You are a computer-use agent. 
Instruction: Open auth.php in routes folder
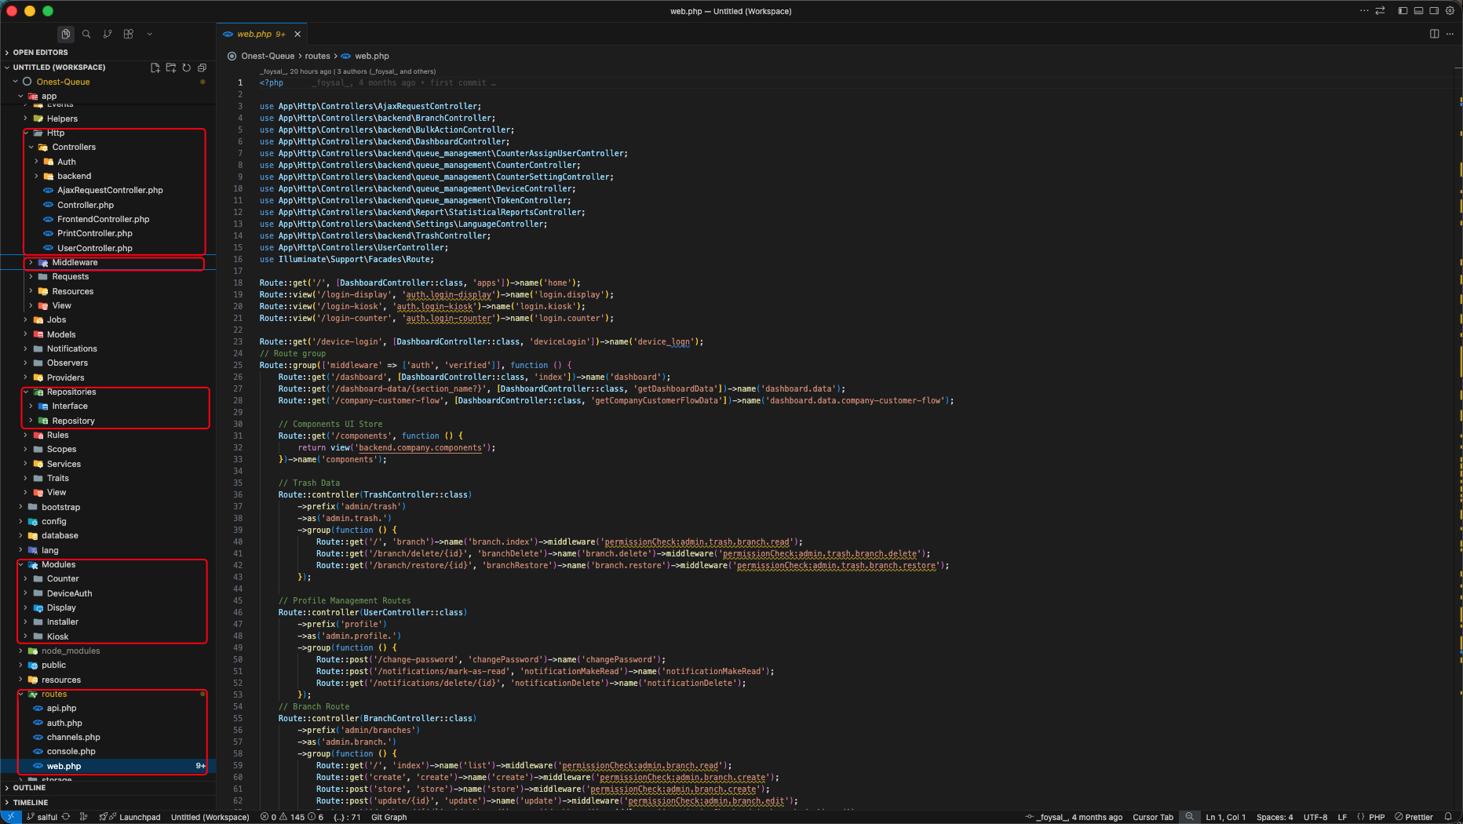[x=64, y=724]
